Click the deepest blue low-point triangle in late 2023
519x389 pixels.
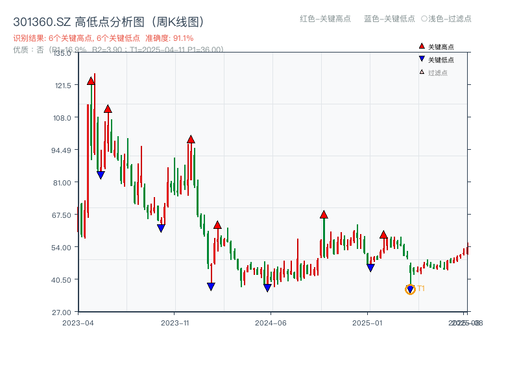coord(211,286)
